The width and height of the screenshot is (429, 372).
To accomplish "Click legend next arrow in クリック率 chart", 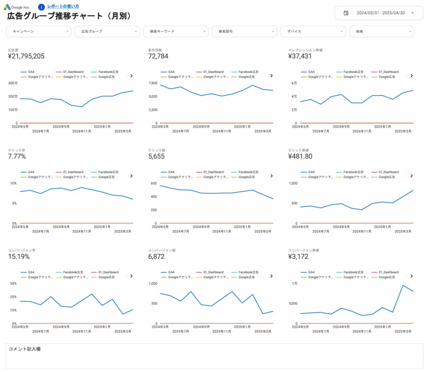I will tap(131, 176).
